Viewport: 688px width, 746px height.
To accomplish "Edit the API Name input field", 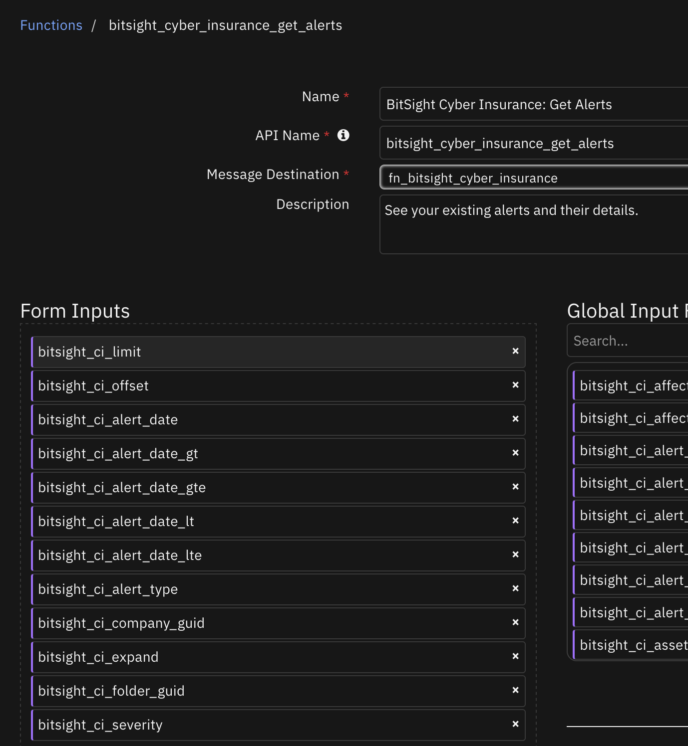I will (x=534, y=143).
